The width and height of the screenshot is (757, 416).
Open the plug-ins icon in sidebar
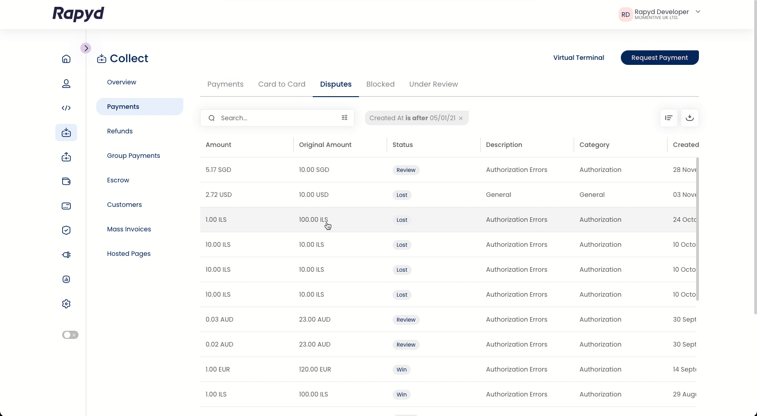[x=66, y=255]
